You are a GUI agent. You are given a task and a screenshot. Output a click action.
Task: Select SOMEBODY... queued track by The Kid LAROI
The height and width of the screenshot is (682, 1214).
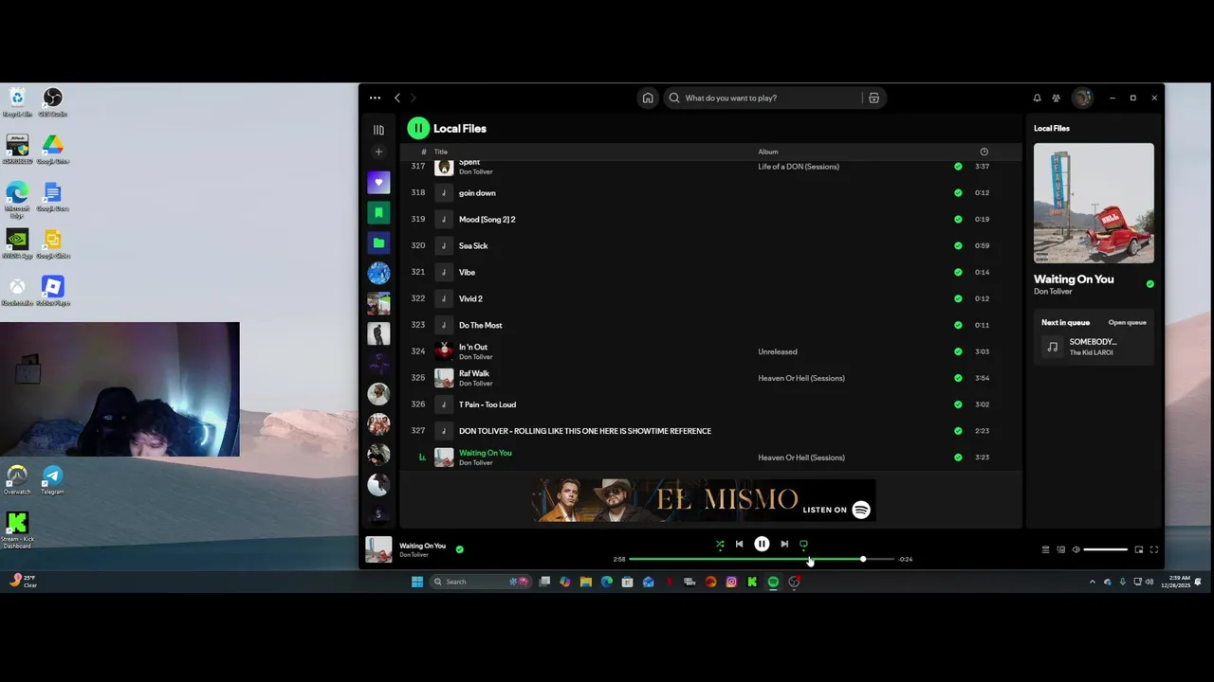click(x=1094, y=347)
